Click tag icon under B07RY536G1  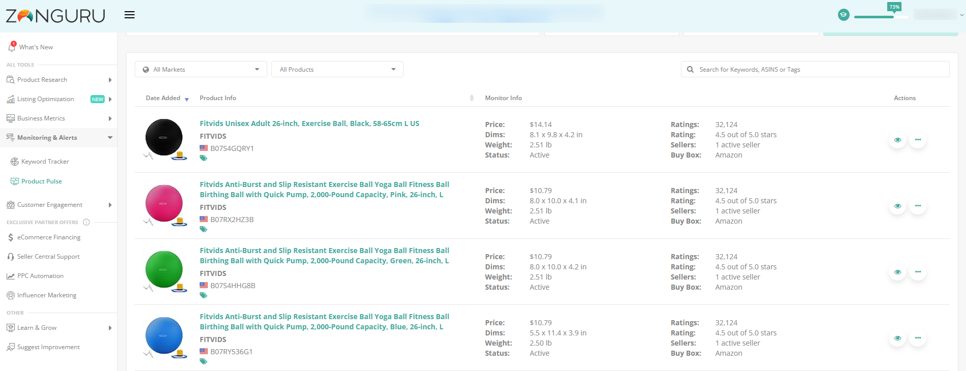(203, 361)
